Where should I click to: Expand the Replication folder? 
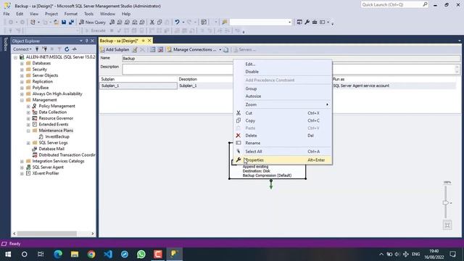(22, 82)
